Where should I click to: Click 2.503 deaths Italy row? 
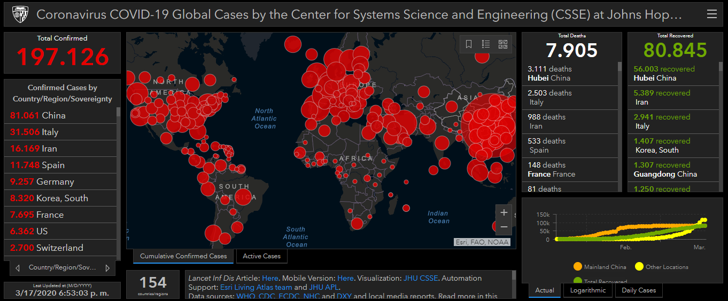(x=570, y=98)
